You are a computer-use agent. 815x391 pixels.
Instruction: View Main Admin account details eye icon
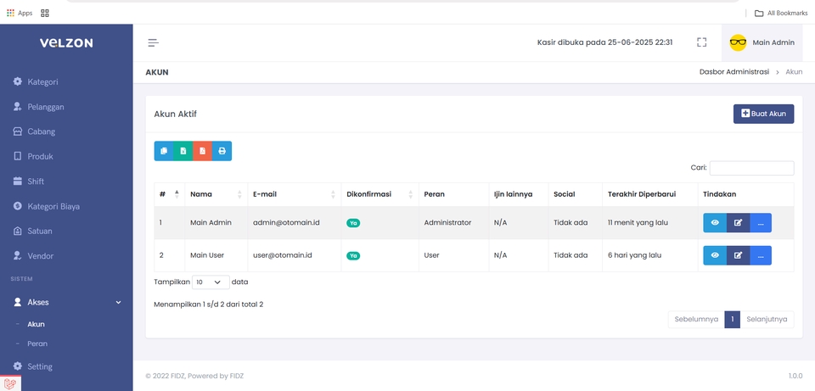(x=715, y=223)
